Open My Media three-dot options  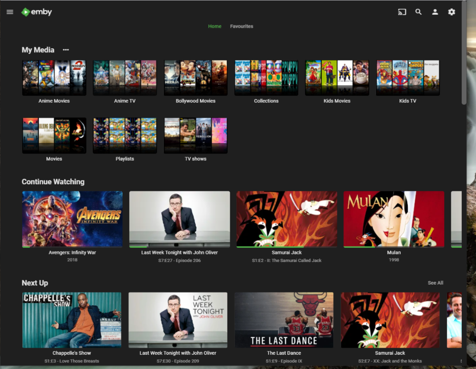[66, 50]
